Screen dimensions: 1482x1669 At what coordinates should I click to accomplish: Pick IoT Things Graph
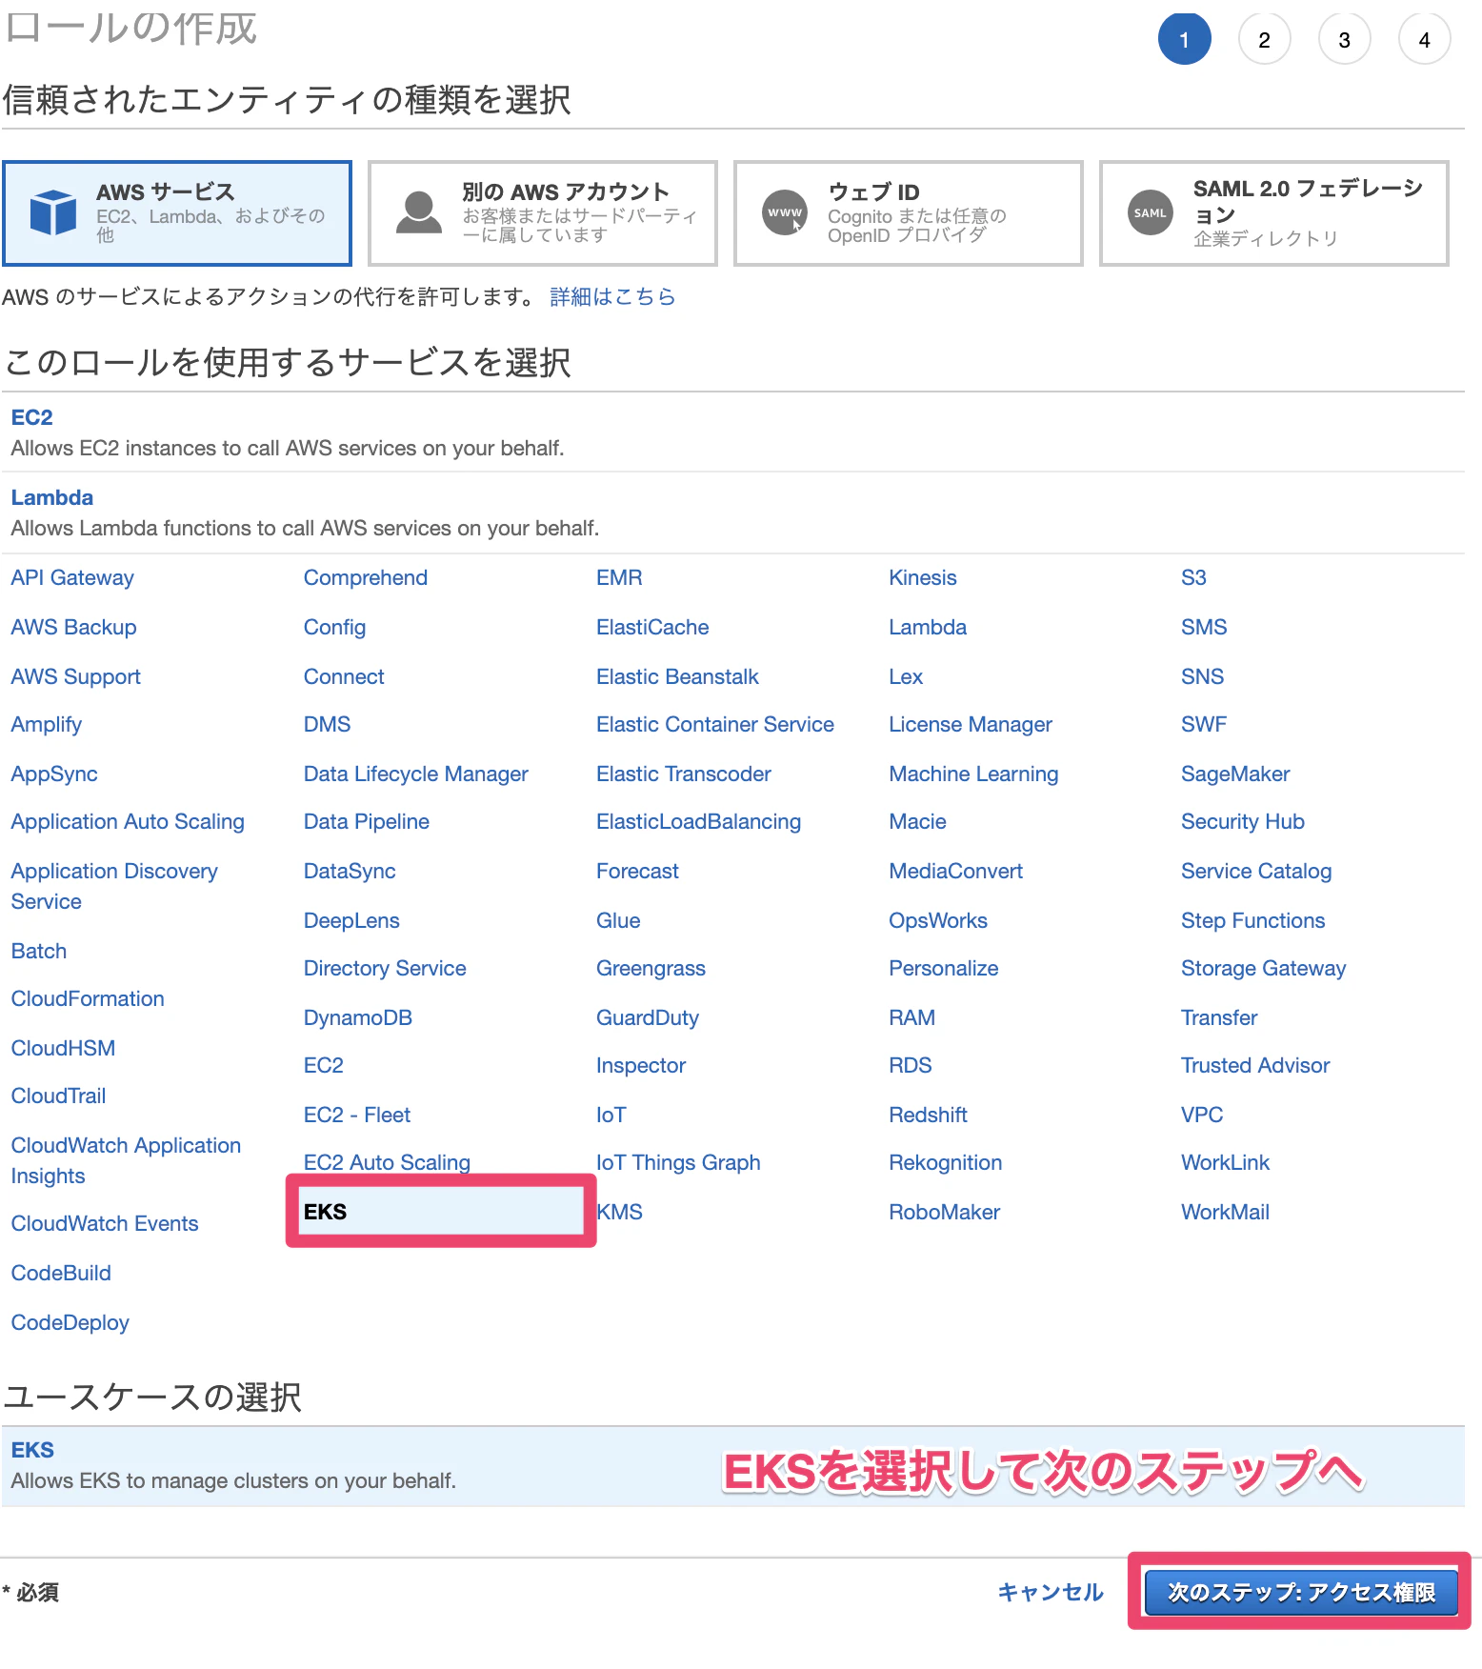click(678, 1162)
